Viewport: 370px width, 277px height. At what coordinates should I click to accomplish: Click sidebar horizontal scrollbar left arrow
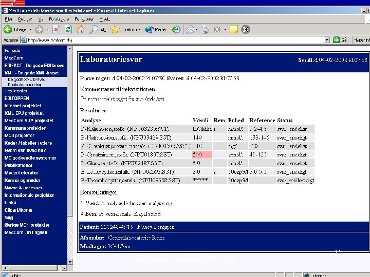coord(5,268)
